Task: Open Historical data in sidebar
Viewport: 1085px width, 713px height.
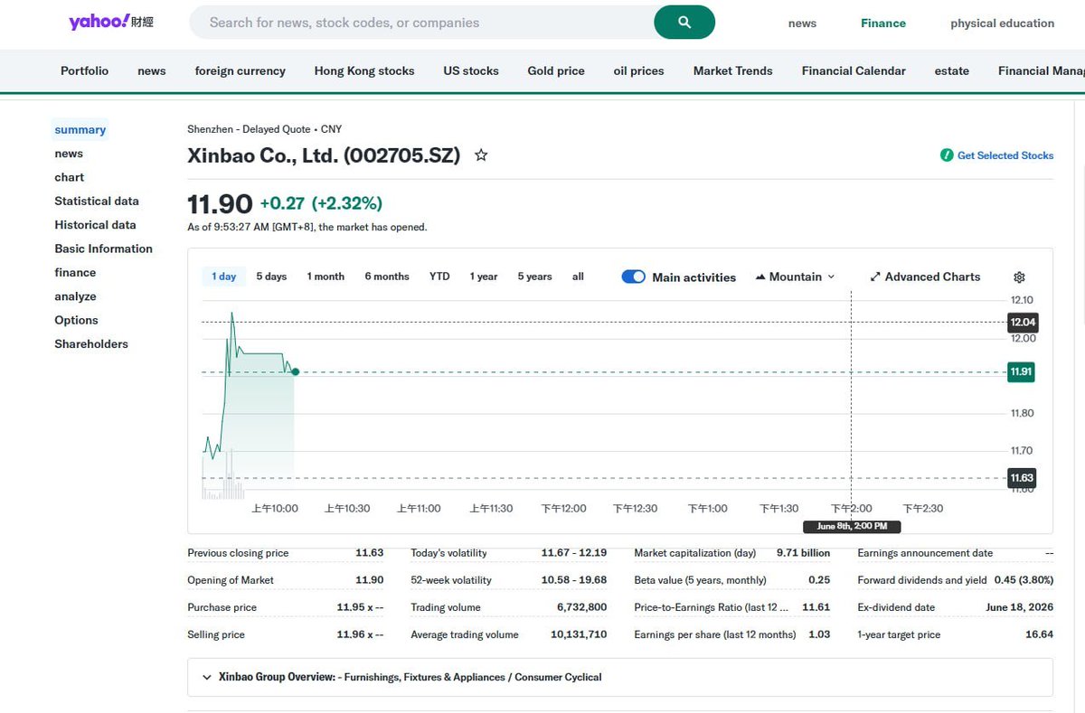Action: tap(95, 224)
